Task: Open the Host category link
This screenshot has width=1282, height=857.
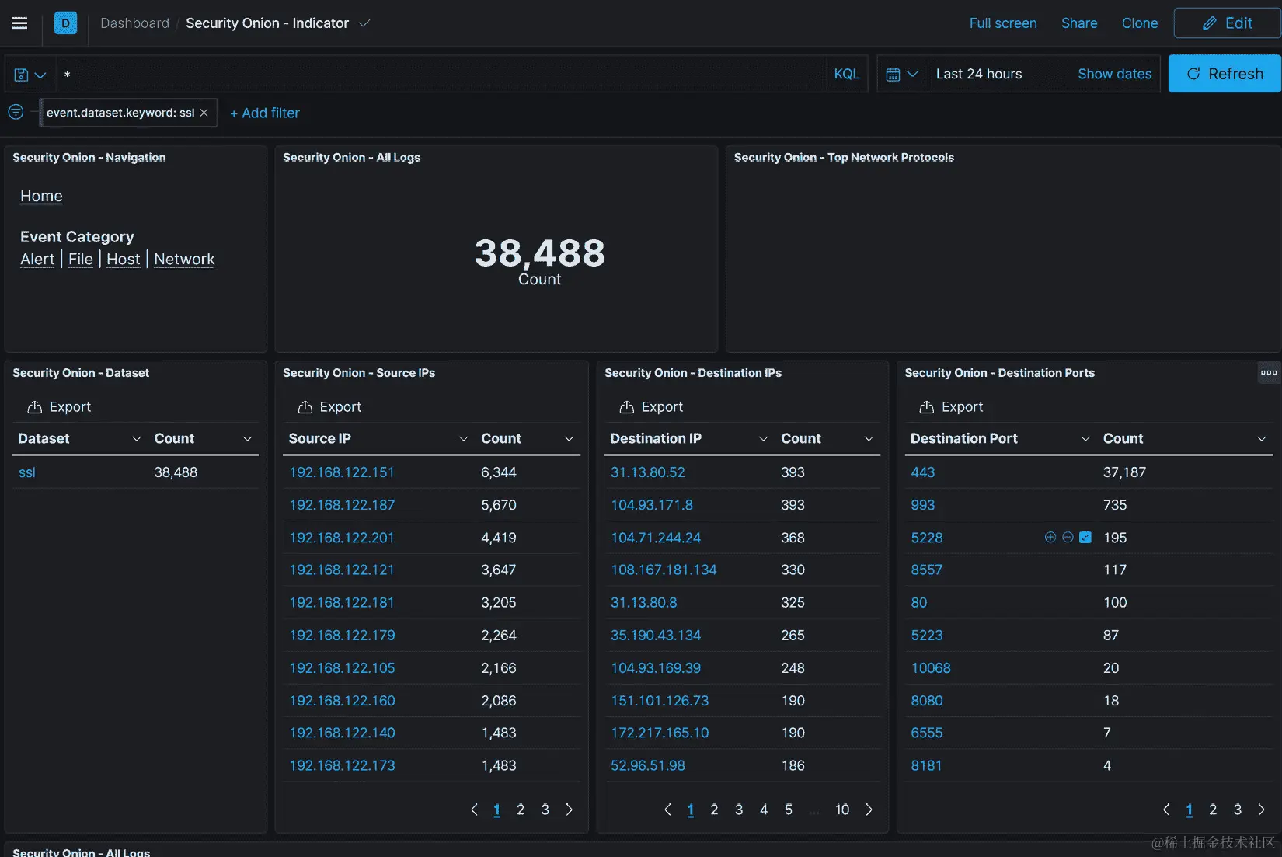Action: (124, 259)
